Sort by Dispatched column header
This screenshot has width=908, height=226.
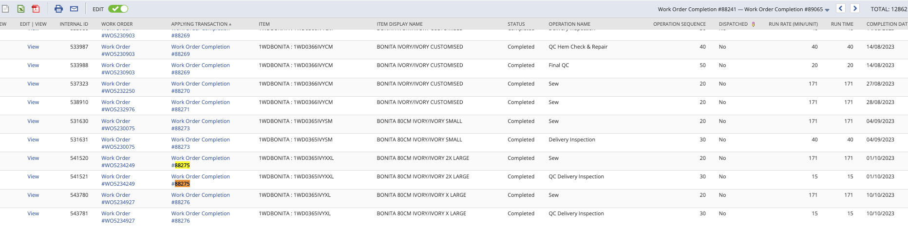733,24
